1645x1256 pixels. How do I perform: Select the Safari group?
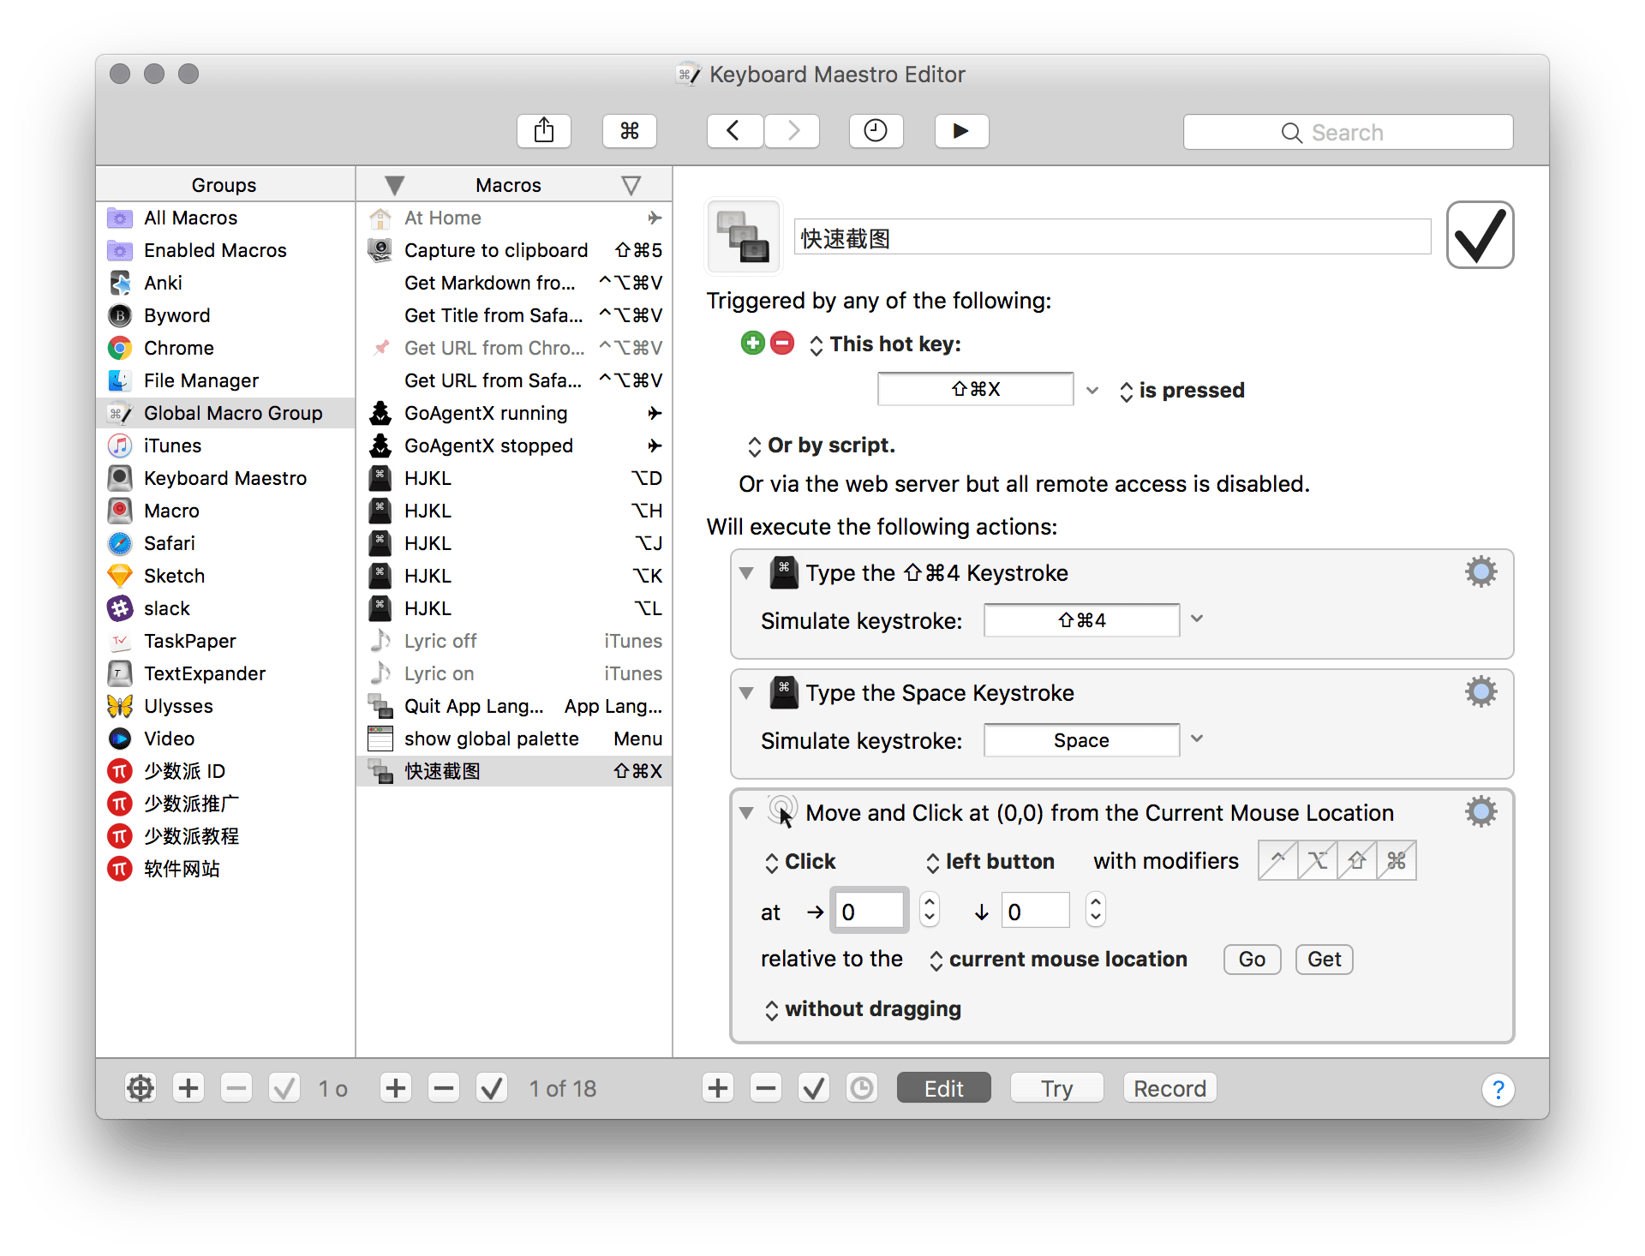pos(170,543)
